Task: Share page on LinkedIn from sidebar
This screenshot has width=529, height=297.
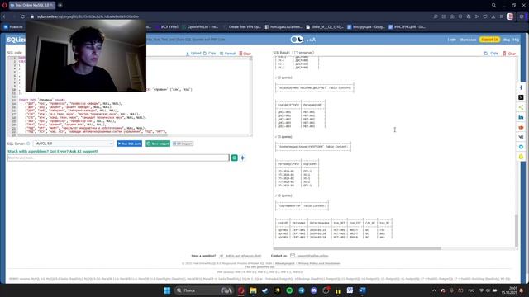Action: (521, 117)
